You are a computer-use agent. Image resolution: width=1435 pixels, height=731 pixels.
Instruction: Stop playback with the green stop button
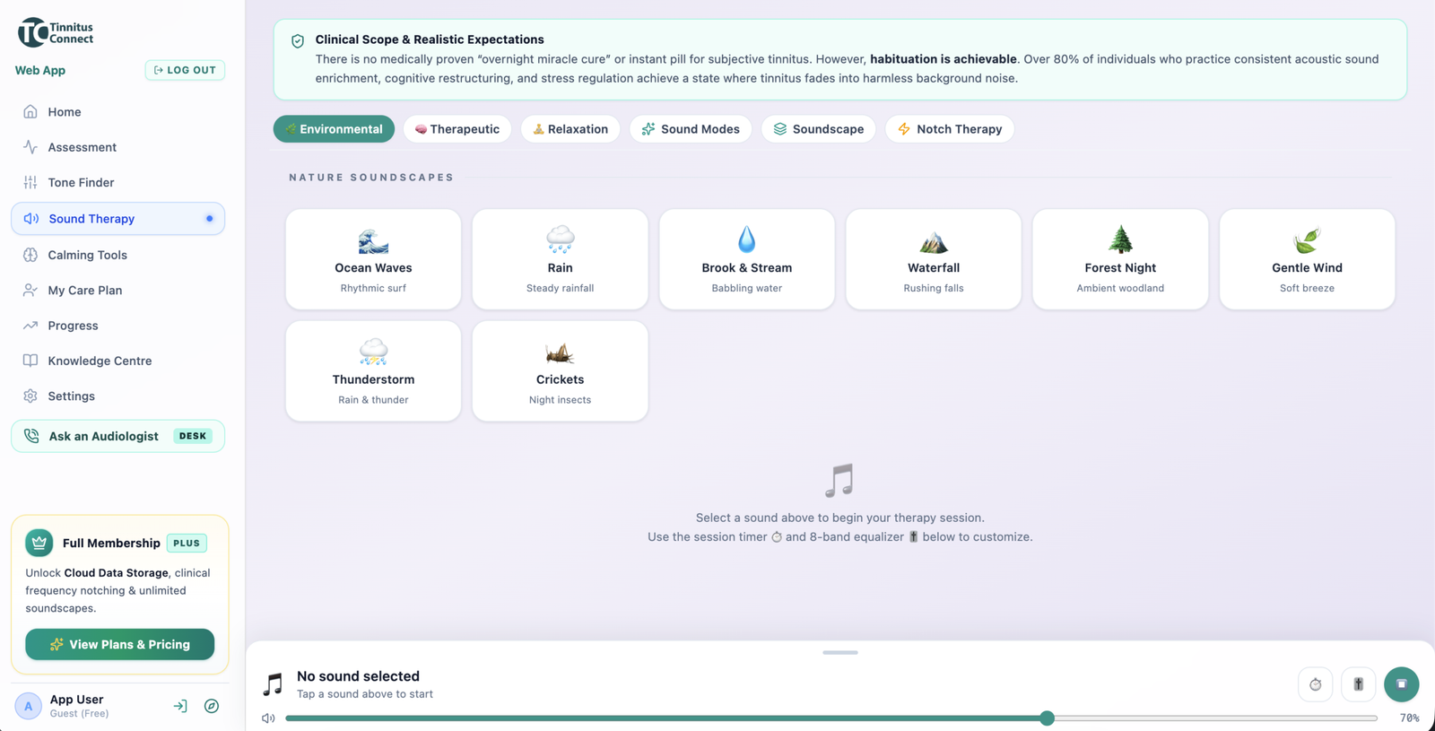[1401, 684]
